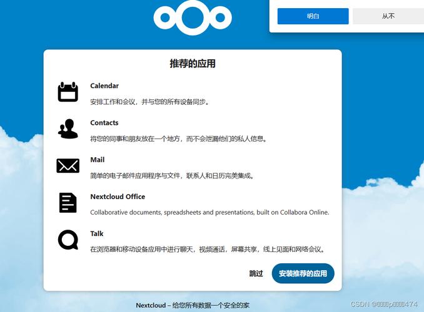Click the Nextcloud logo at top

click(193, 17)
